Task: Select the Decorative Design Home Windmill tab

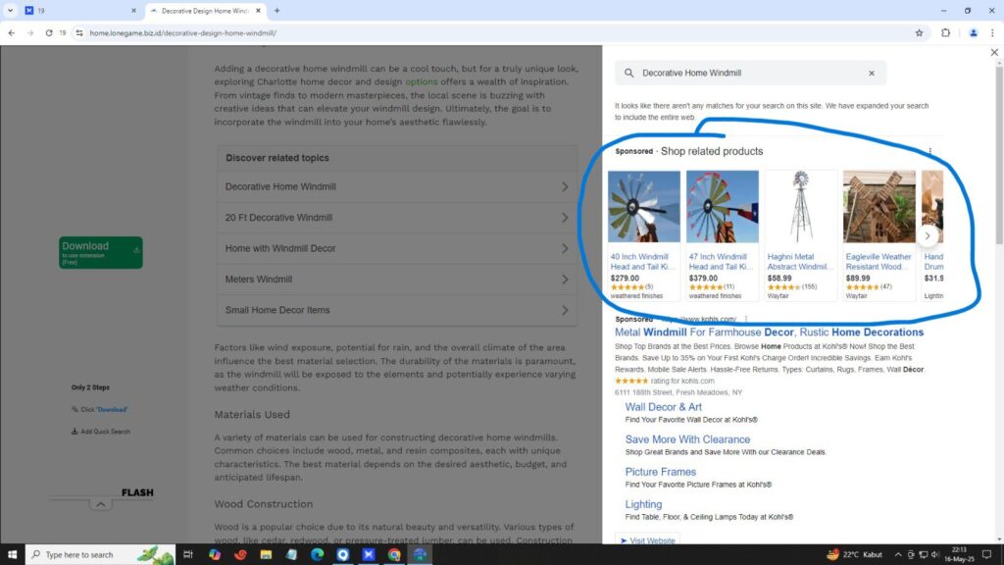Action: click(x=205, y=10)
